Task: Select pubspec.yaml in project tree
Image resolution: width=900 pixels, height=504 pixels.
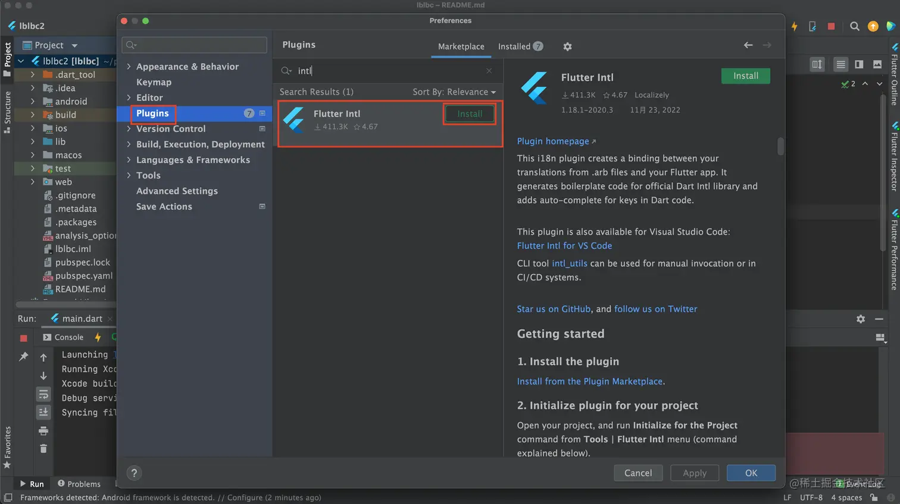Action: click(x=84, y=276)
